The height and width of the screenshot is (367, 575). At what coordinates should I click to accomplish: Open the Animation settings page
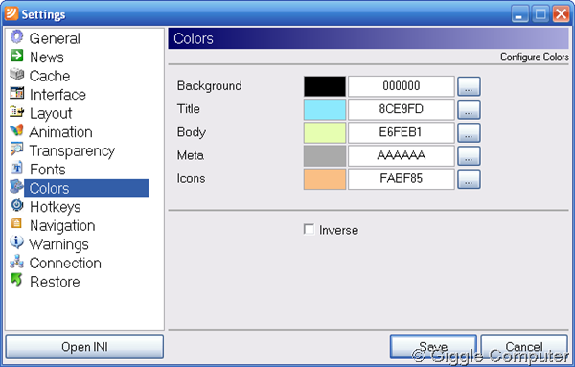pyautogui.click(x=60, y=132)
